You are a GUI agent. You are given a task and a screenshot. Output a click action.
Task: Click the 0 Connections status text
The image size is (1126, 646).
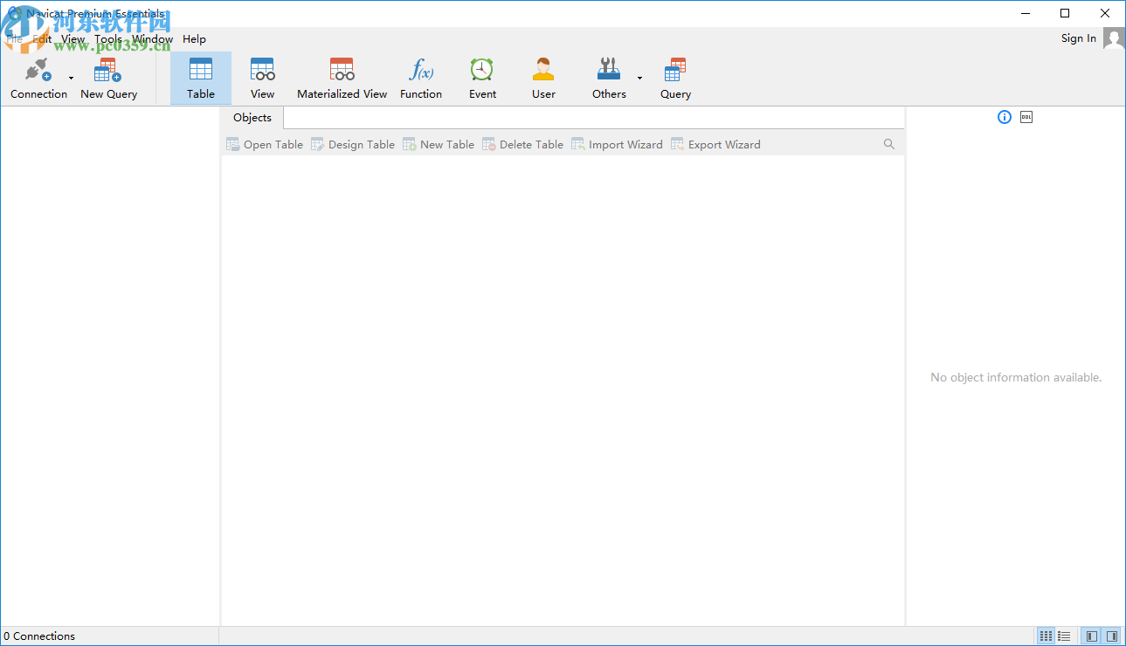[39, 636]
